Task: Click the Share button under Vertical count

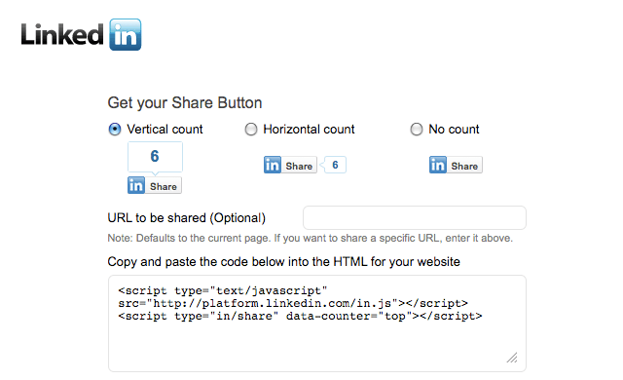Action: click(155, 185)
